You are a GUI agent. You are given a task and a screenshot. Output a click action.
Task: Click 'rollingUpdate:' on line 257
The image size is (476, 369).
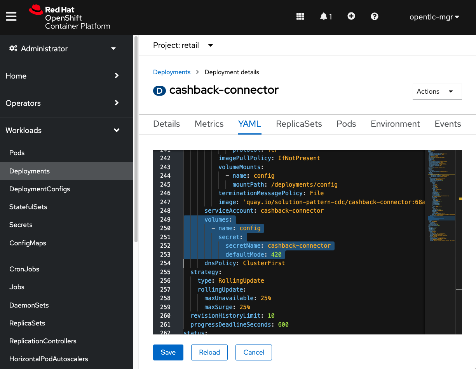coord(221,290)
